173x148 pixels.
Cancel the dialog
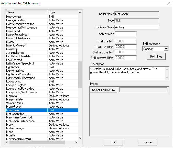(x=148, y=142)
